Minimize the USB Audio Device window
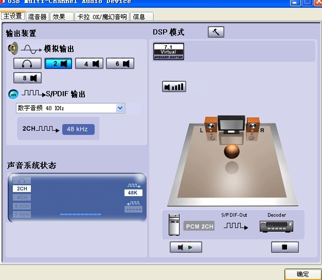Viewport: 322px width, 280px height. (295, 3)
